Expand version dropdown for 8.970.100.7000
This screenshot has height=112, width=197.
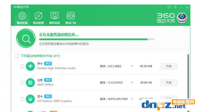tap(132, 99)
